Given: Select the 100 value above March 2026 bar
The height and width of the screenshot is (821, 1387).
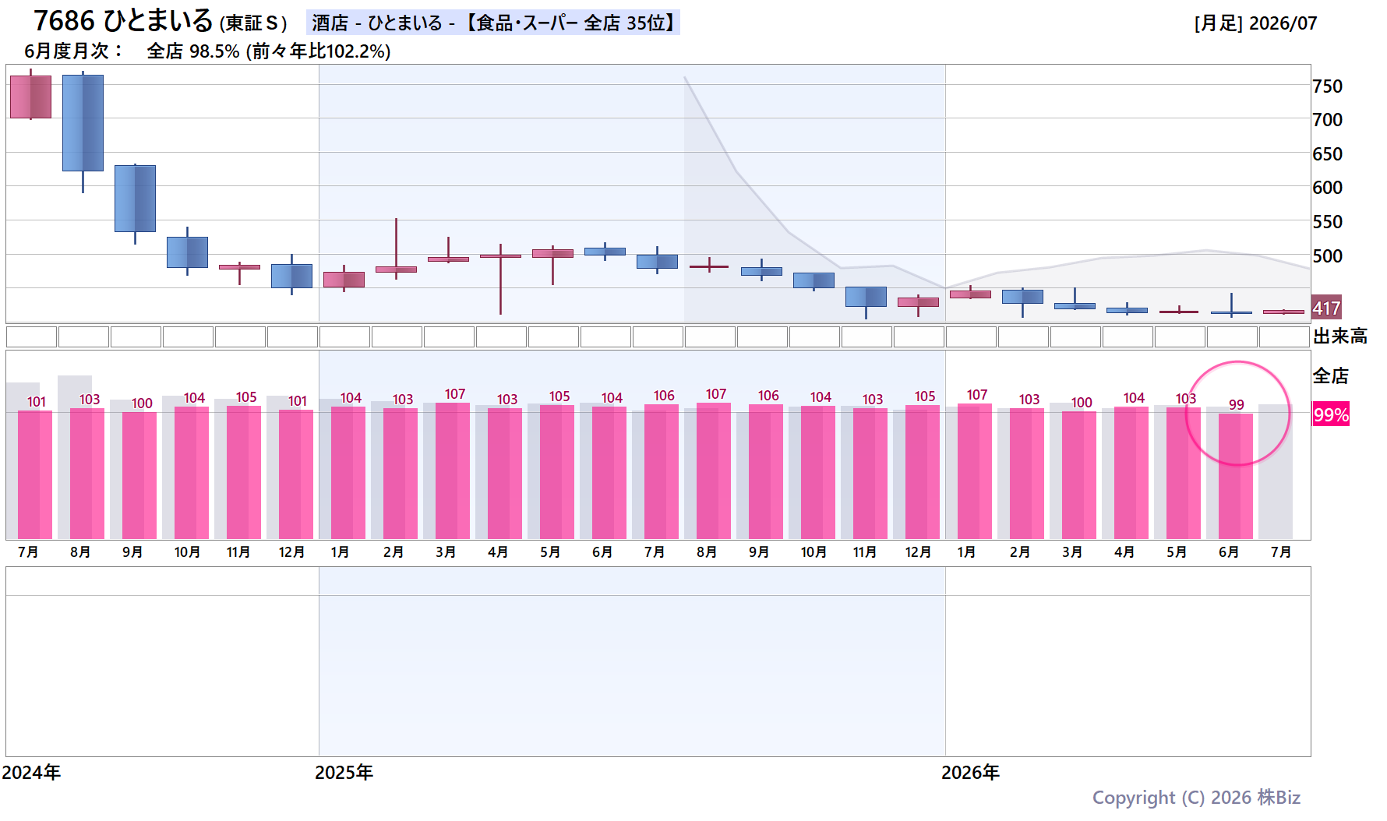Looking at the screenshot, I should tap(1082, 403).
